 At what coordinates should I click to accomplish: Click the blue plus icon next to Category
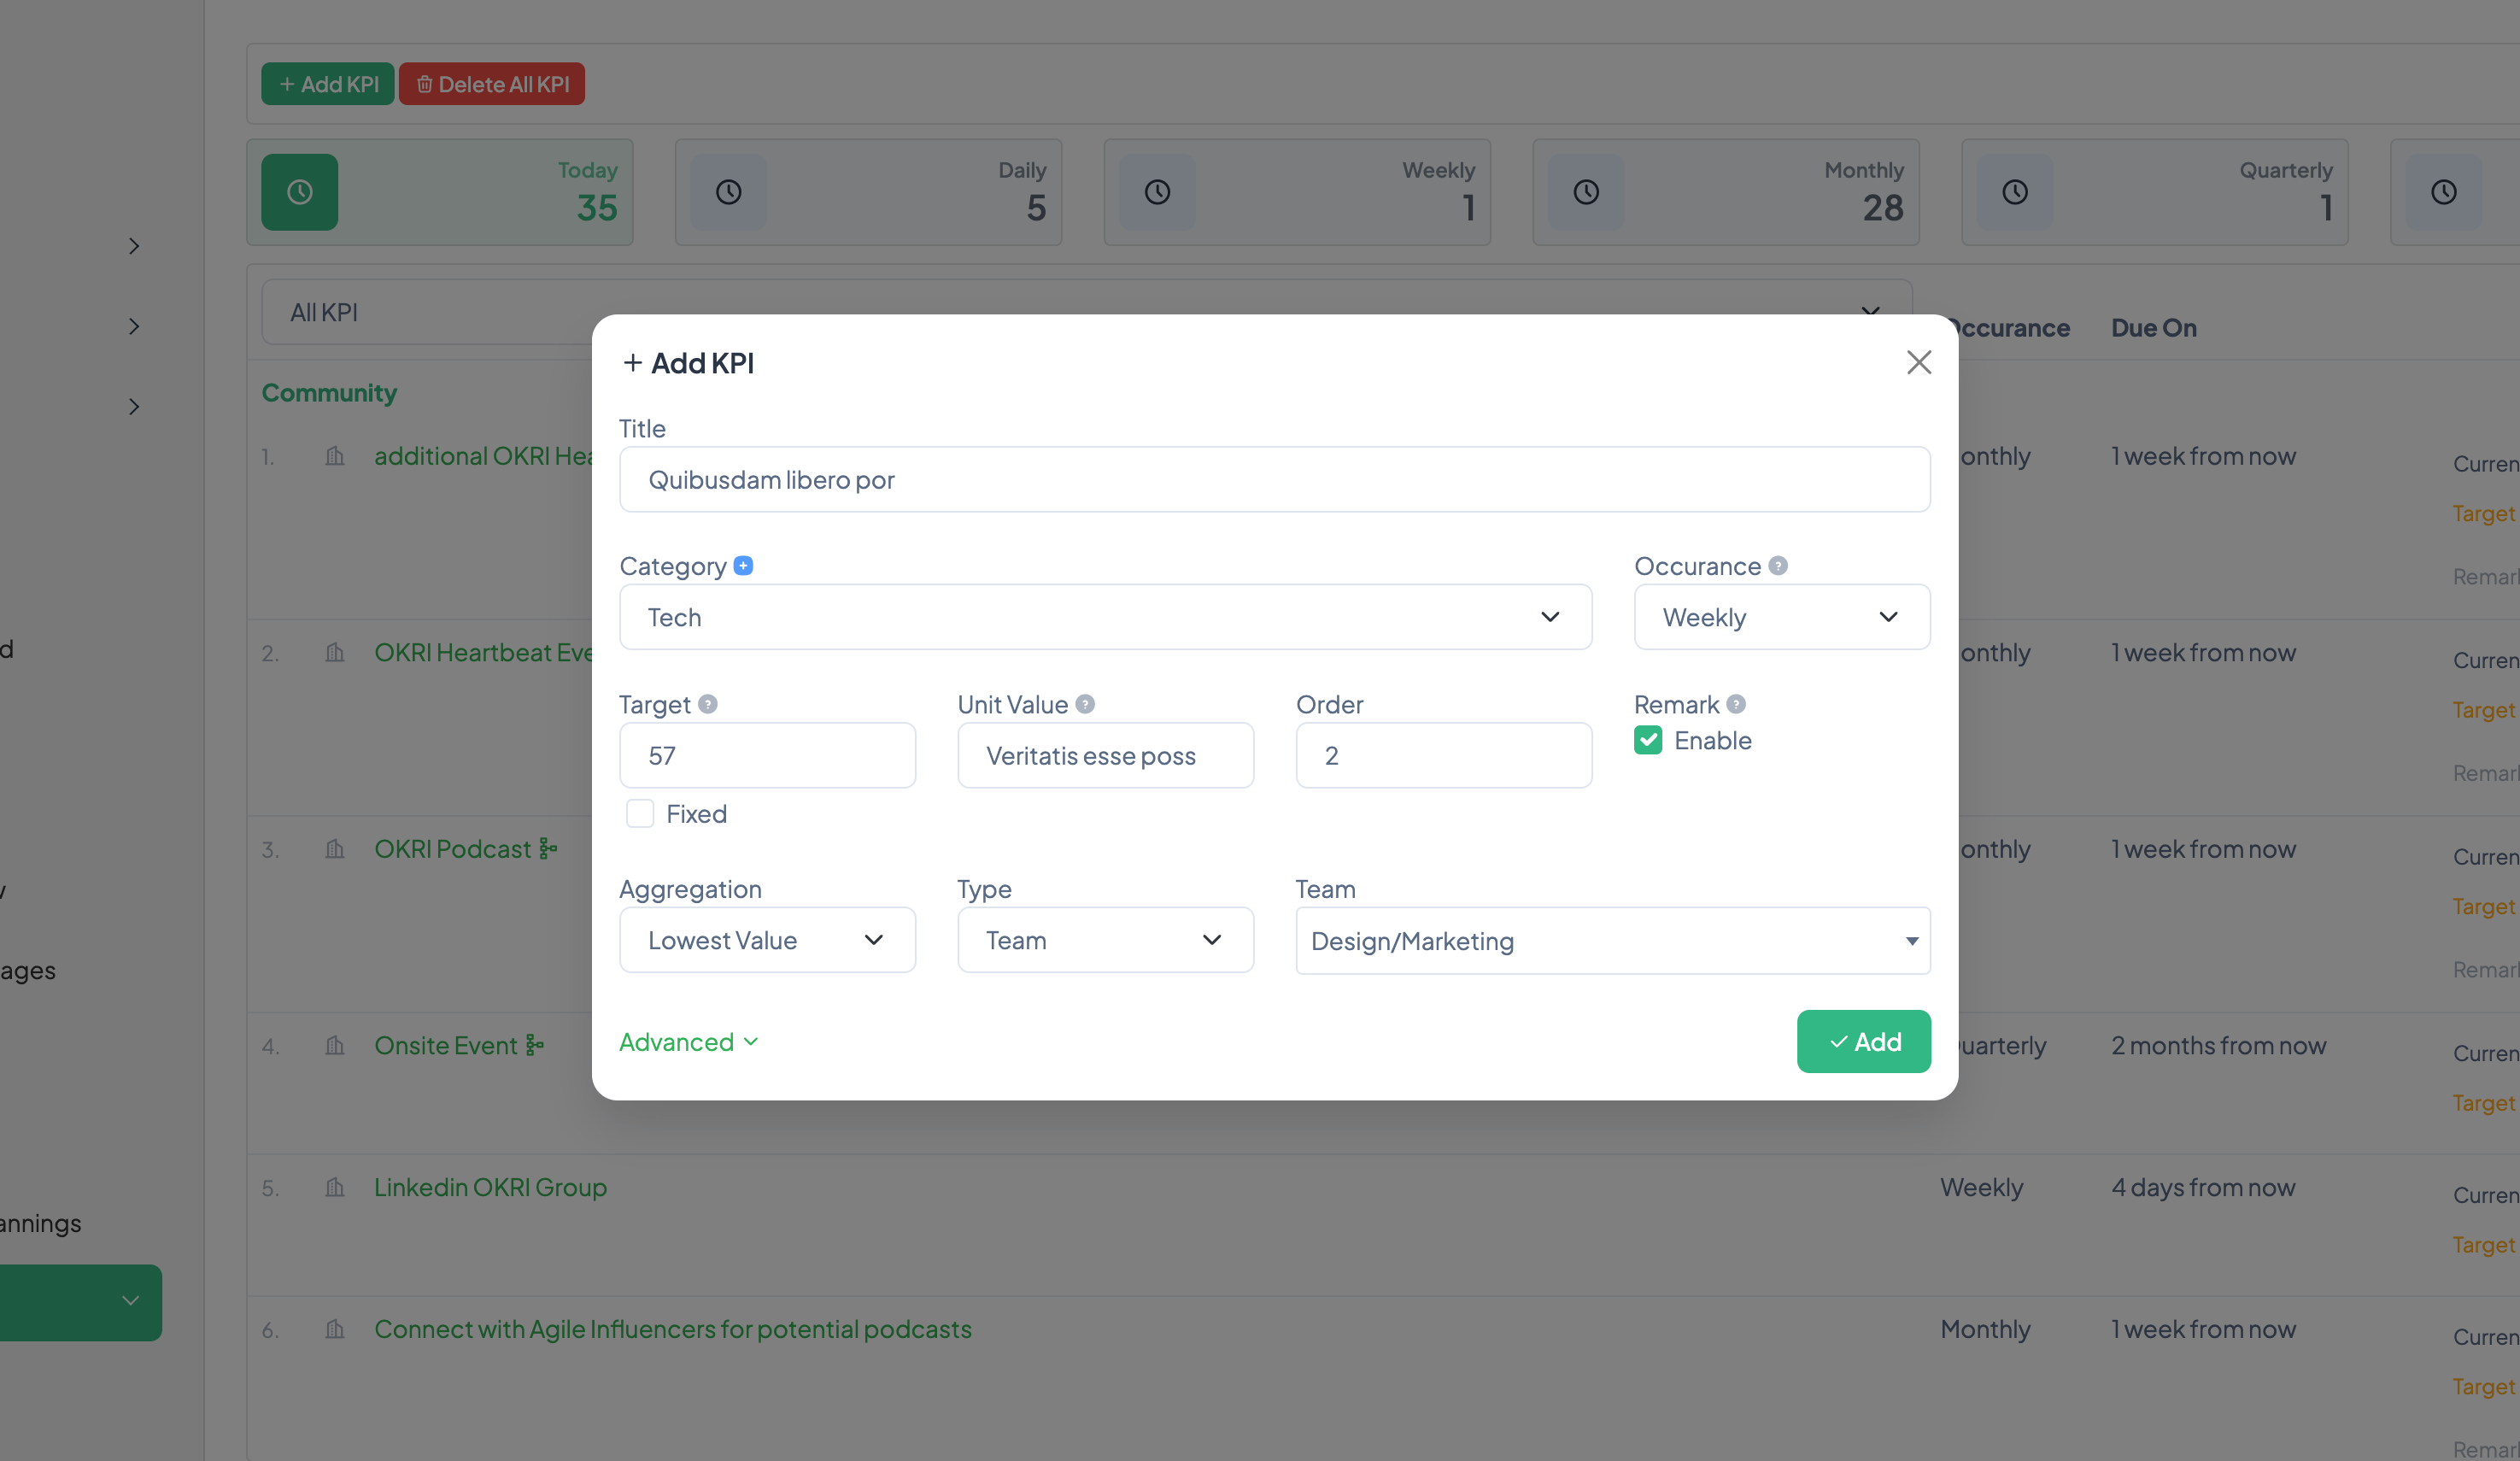743,565
